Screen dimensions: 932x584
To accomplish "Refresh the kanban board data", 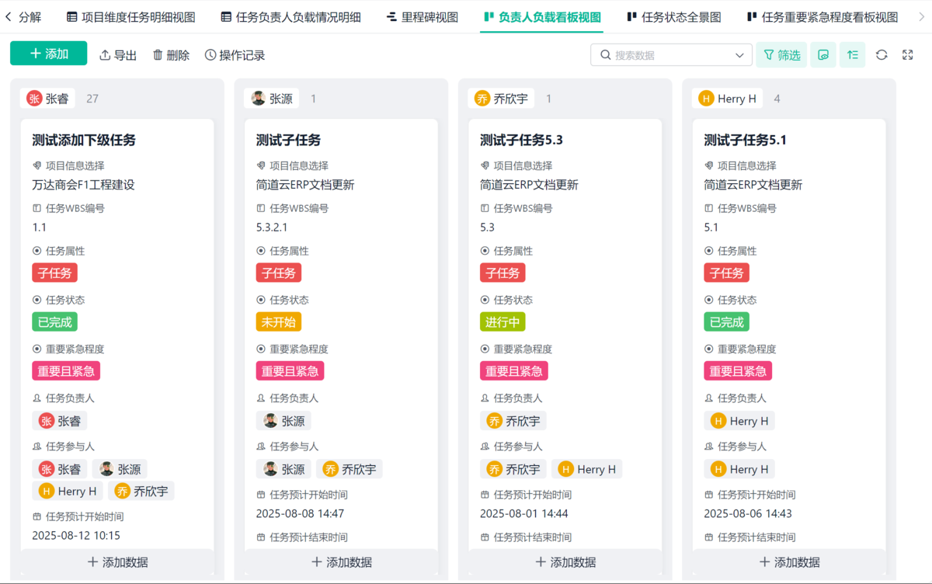I will tap(882, 55).
